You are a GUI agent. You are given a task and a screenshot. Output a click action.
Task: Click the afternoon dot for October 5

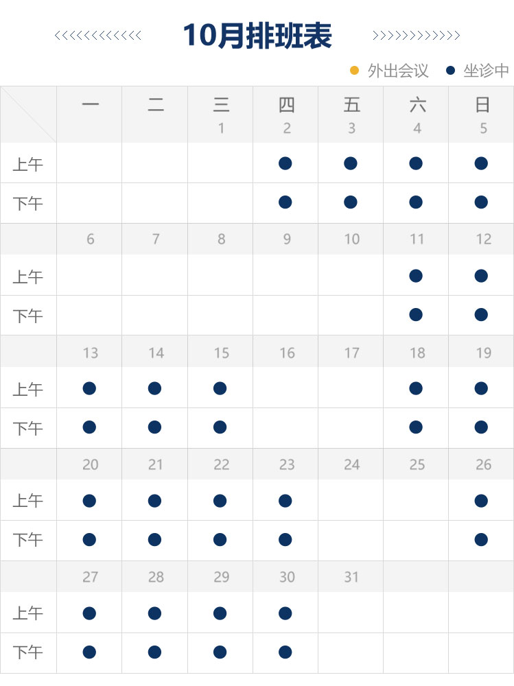coord(481,202)
